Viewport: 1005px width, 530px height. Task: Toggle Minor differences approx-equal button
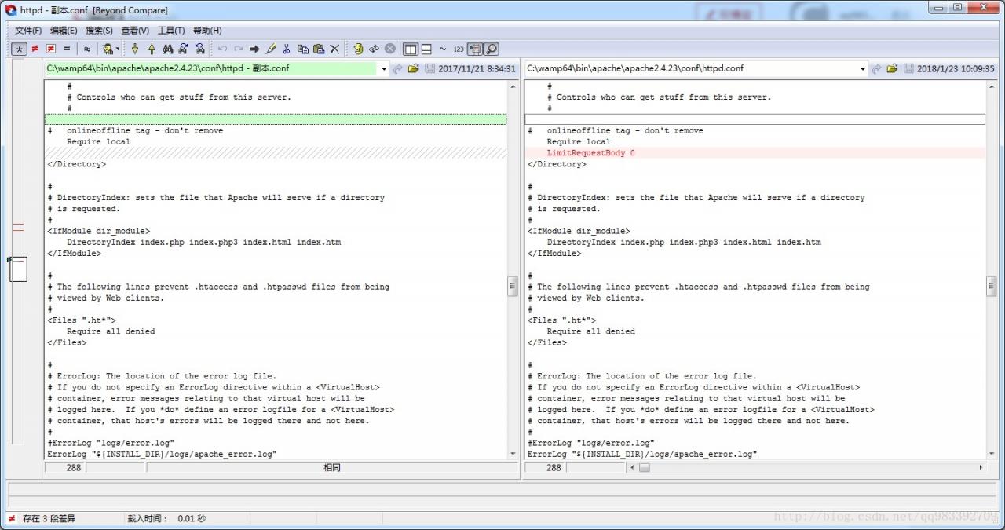[x=87, y=49]
